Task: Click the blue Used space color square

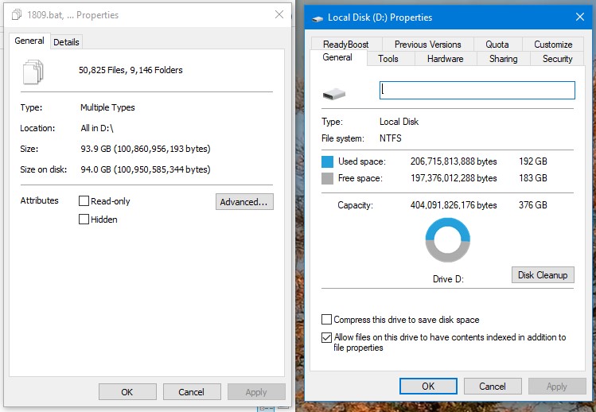Action: click(x=327, y=161)
